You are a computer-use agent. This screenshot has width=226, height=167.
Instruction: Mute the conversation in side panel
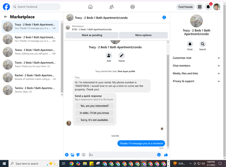[190, 44]
